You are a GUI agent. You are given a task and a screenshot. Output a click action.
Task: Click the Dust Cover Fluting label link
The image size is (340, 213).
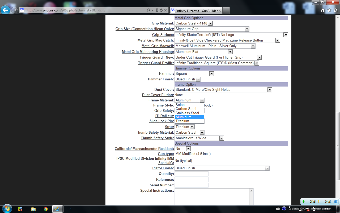158,95
